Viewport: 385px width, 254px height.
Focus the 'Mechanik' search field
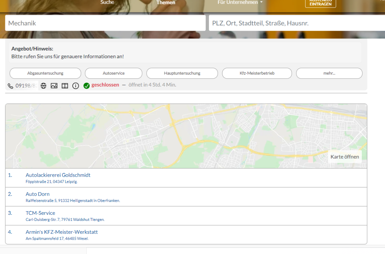point(105,23)
